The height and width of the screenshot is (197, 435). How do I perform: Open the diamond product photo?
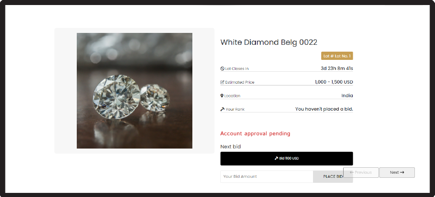134,91
